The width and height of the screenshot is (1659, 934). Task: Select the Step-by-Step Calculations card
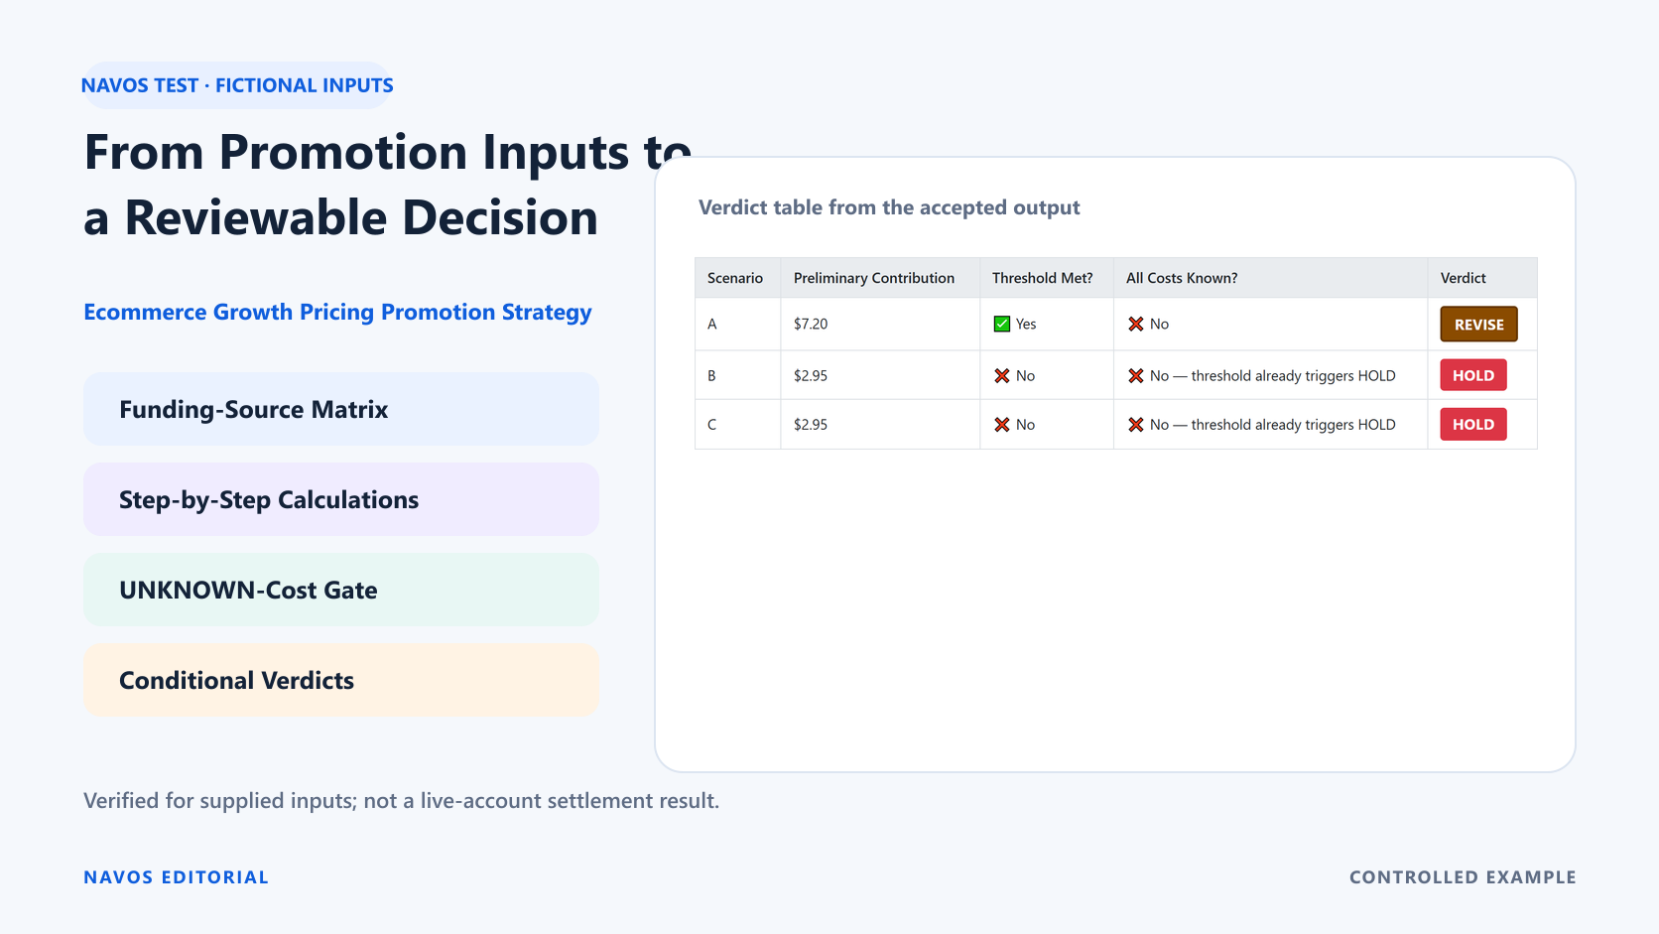click(341, 499)
